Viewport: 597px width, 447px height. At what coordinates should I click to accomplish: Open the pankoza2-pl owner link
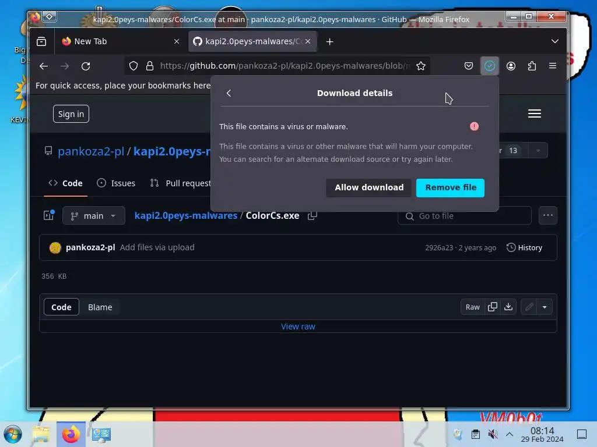coord(91,151)
